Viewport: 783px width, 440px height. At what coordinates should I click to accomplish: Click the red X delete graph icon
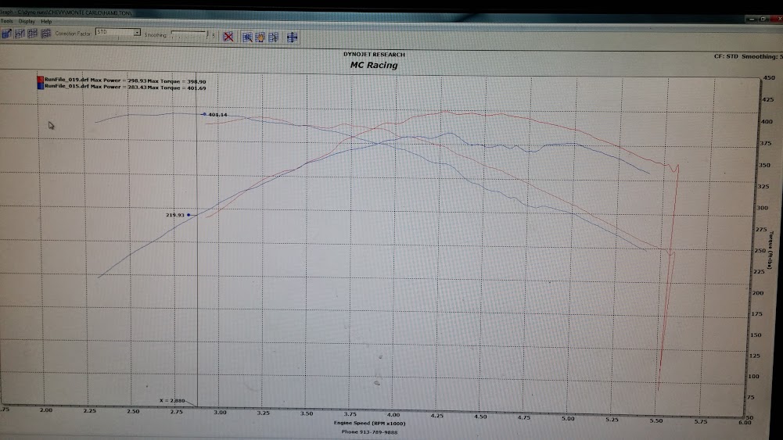(228, 37)
